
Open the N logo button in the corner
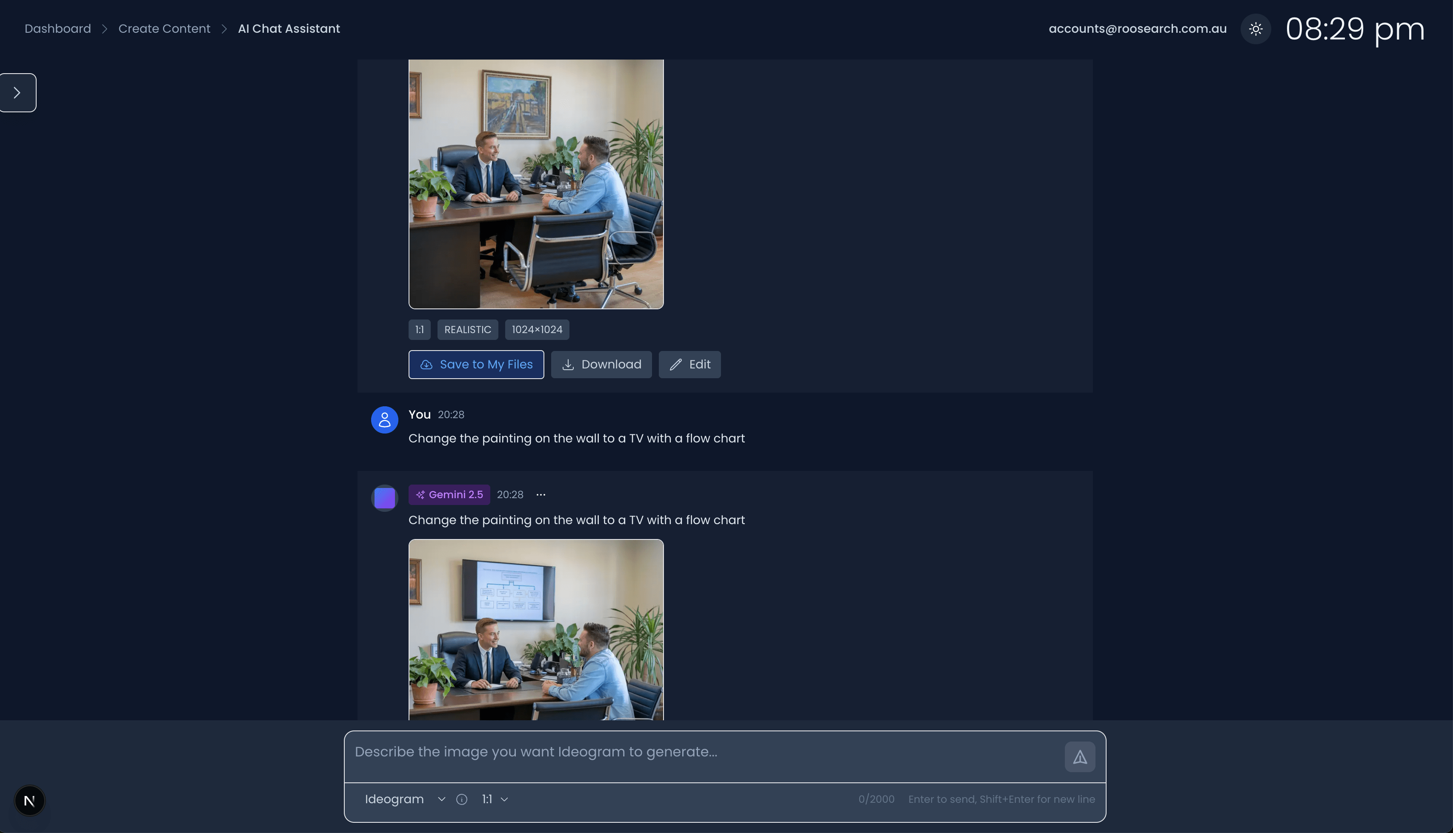[x=29, y=800]
